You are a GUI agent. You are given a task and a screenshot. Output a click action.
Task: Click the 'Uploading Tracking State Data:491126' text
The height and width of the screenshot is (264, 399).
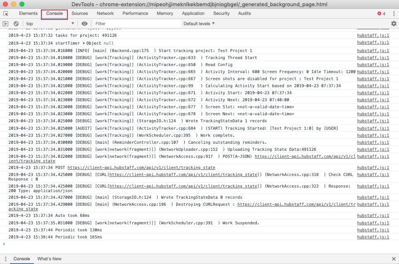pos(272,150)
